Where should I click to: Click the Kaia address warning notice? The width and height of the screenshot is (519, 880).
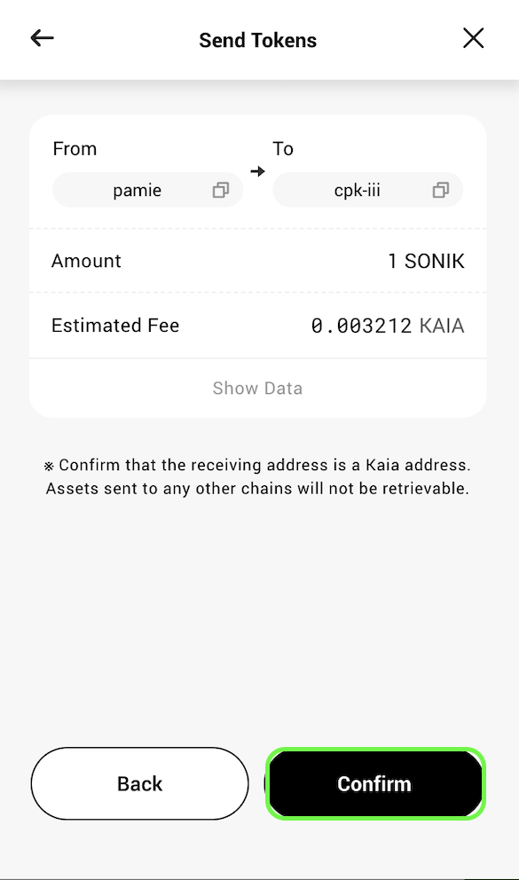point(257,476)
